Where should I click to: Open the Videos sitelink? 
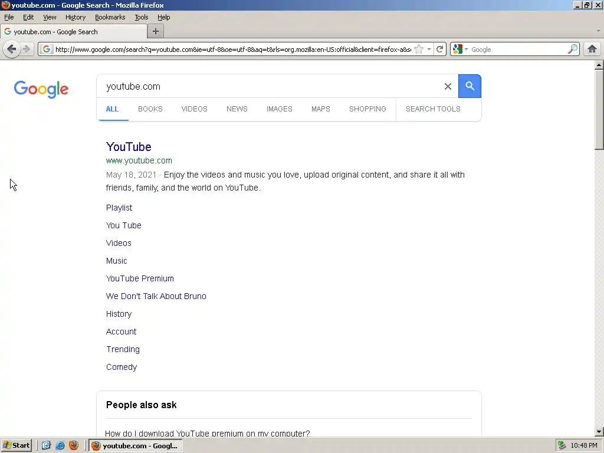click(x=119, y=243)
